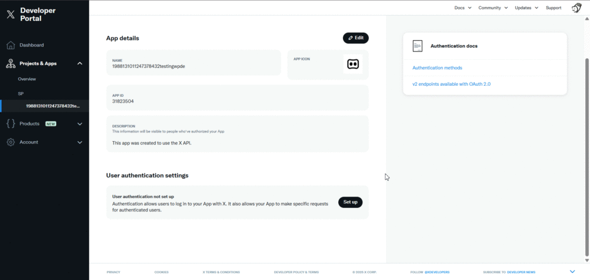The width and height of the screenshot is (590, 280).
Task: Open the Docs dropdown menu
Action: [463, 8]
